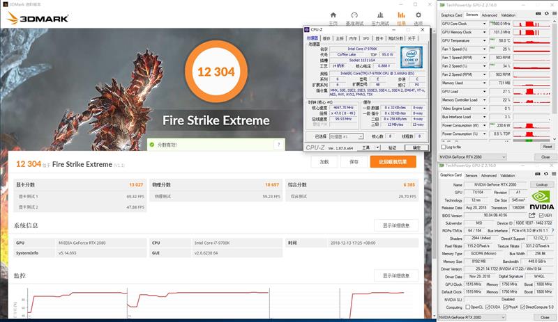Open the Power Consumption (W) sensor dropdown
558x322 pixels.
point(484,125)
